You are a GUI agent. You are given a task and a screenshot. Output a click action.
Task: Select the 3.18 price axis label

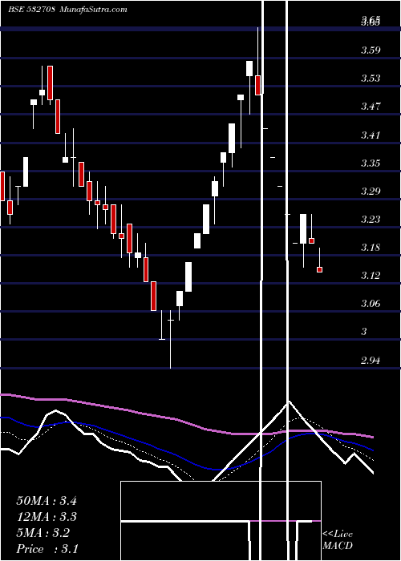[x=371, y=248]
